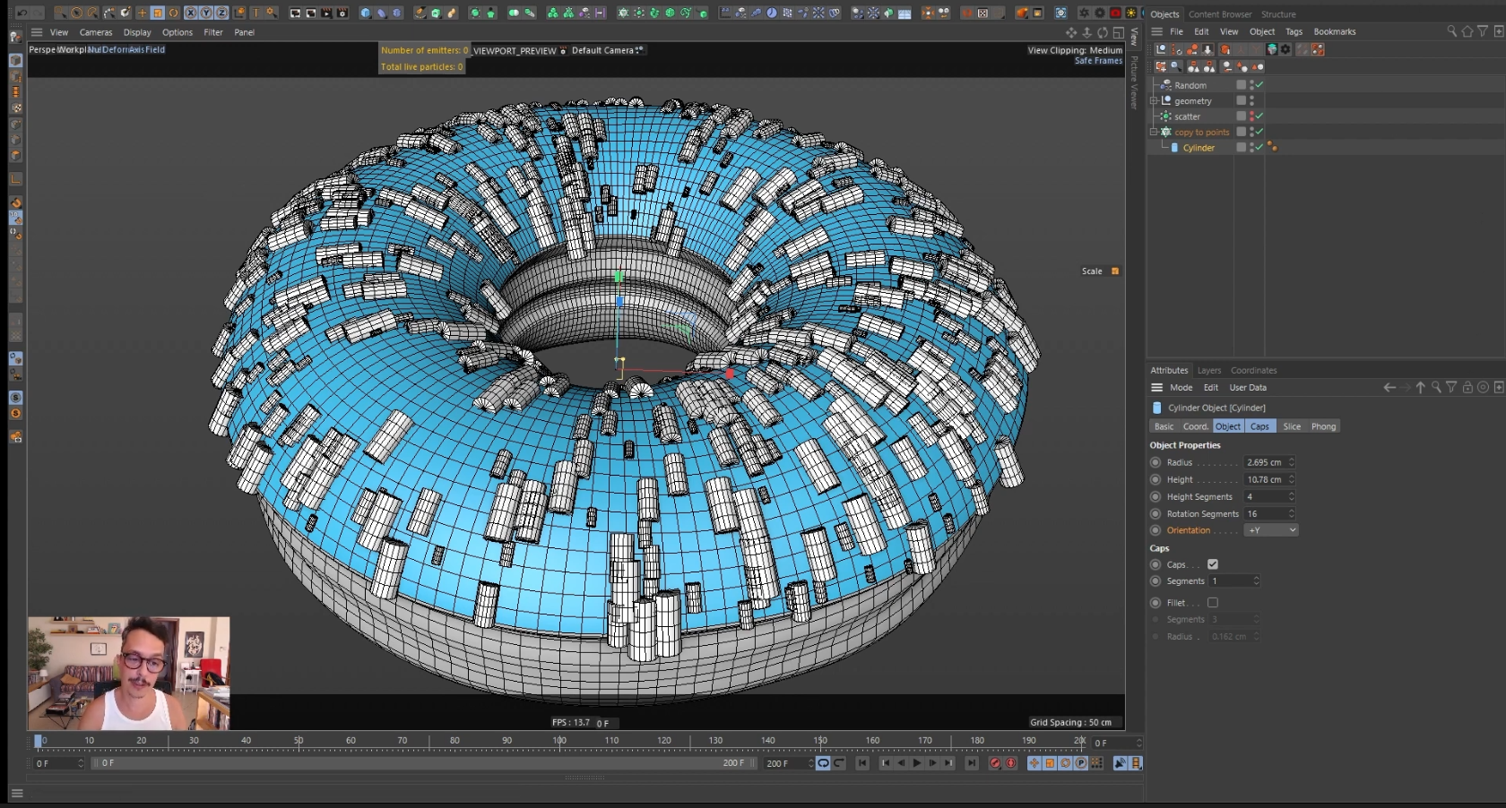Select the Rotate tool in top toolbar
The width and height of the screenshot is (1506, 808).
[174, 13]
